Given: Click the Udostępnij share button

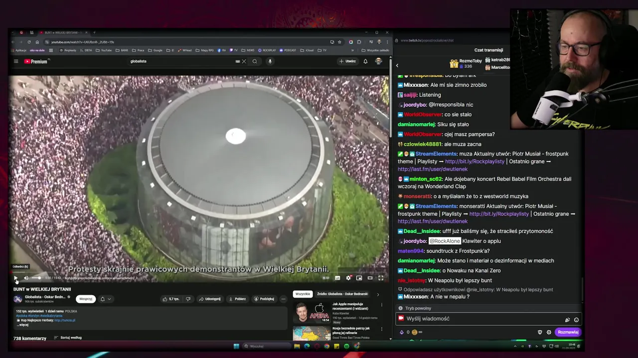Looking at the screenshot, I should tap(210, 299).
